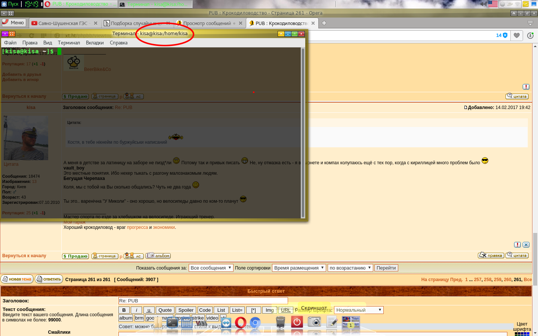This screenshot has width=538, height=336.
Task: Expand the 'Время размещения' sort dropdown
Action: click(x=299, y=268)
